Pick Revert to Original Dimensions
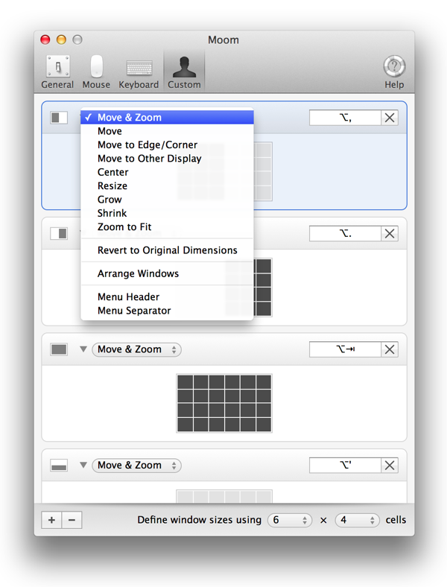 (x=167, y=250)
